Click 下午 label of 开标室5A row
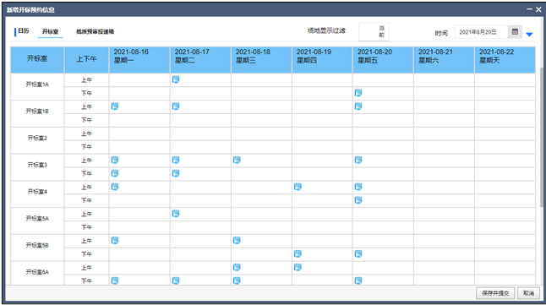The image size is (546, 305). (87, 227)
